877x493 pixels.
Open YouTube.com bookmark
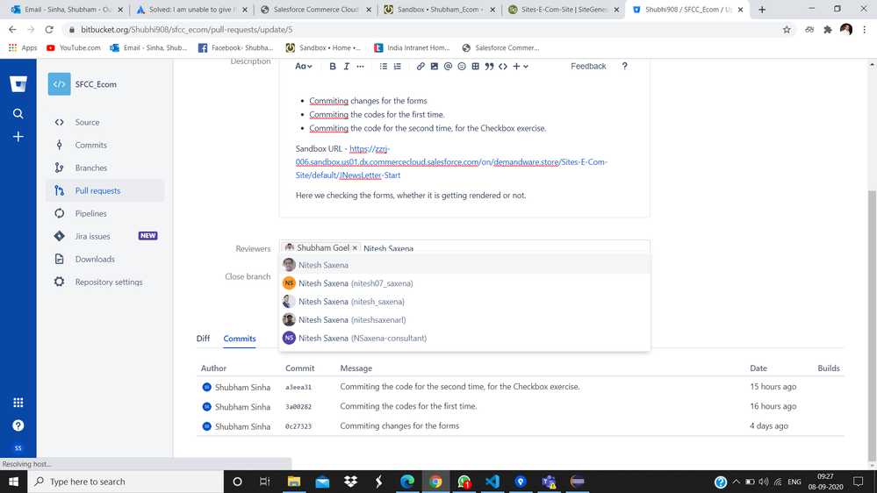tap(73, 48)
